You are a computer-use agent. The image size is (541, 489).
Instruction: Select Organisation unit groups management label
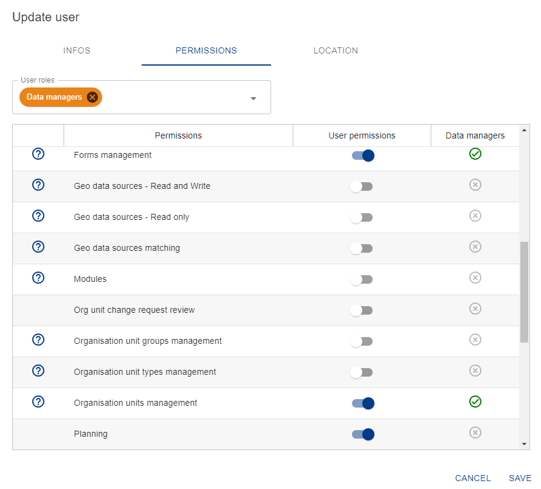148,341
